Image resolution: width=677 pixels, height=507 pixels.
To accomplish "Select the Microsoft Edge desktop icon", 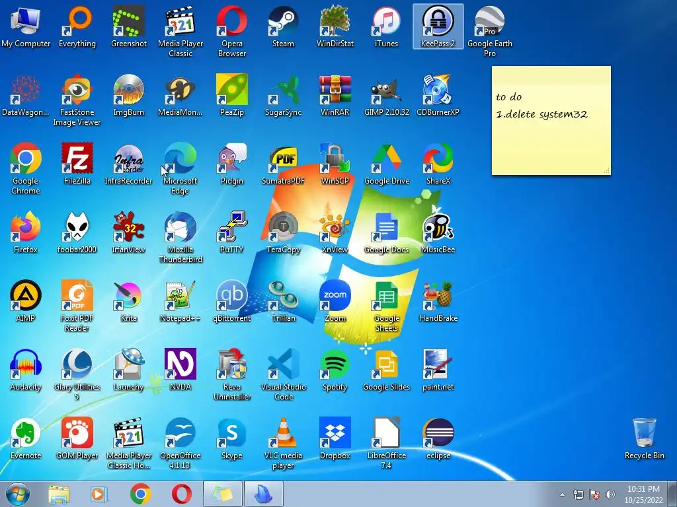I will pos(180,168).
